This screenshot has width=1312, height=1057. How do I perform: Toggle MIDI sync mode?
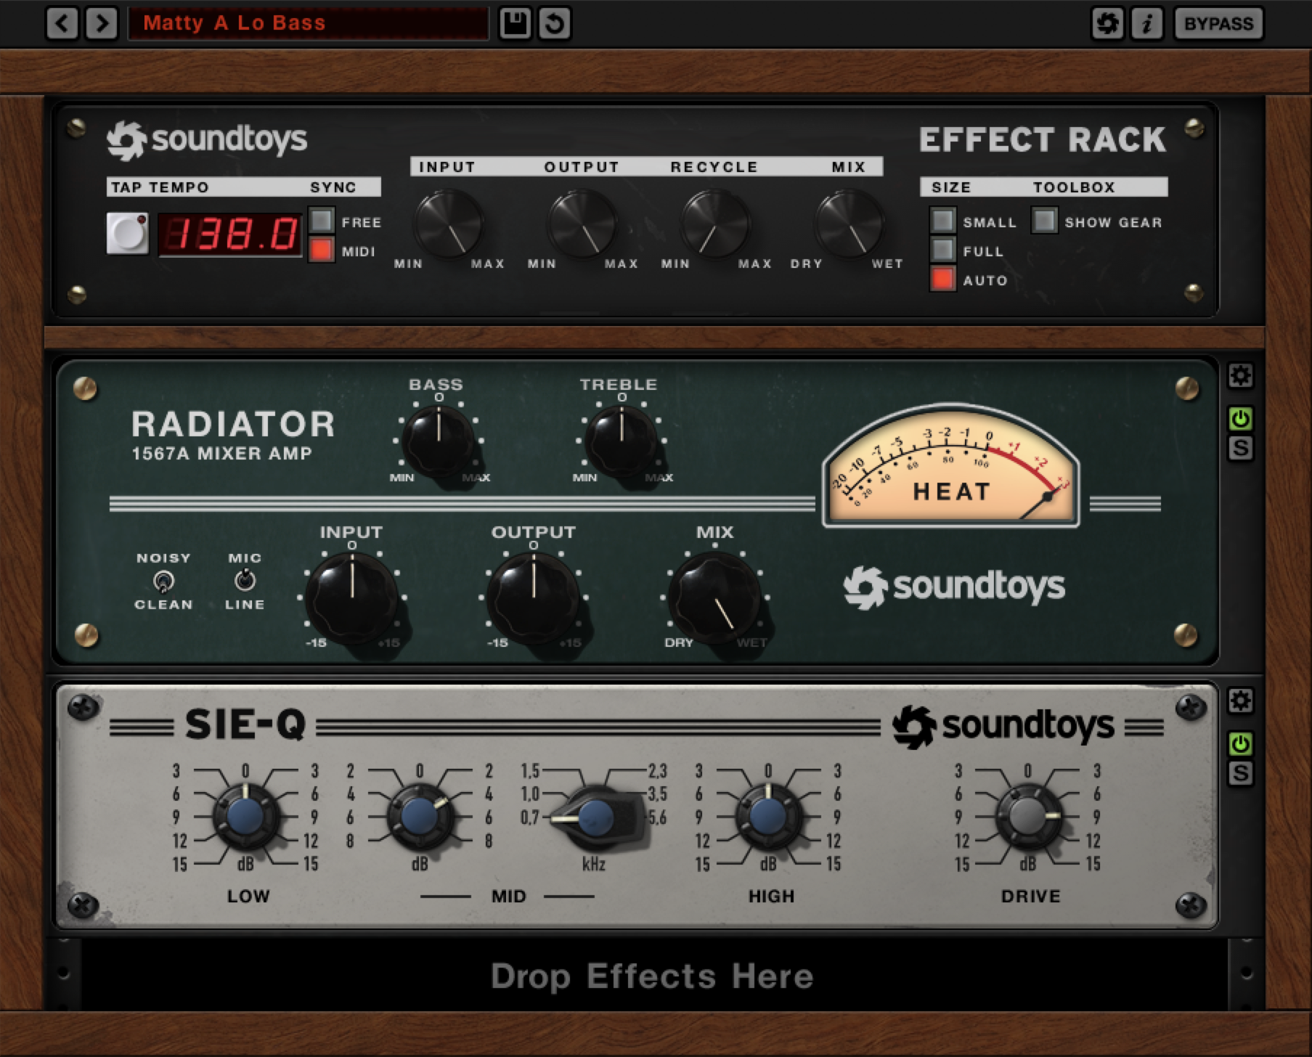pos(322,250)
